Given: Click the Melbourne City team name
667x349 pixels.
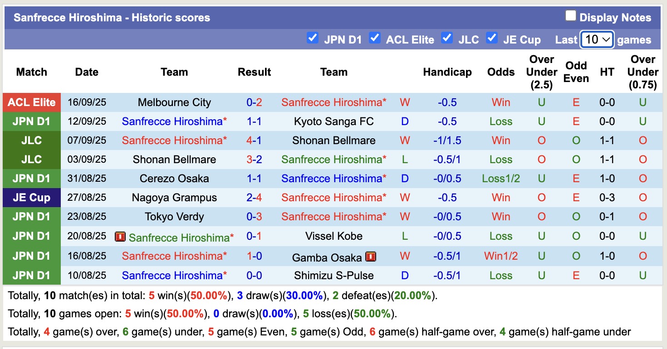Looking at the screenshot, I should (174, 102).
